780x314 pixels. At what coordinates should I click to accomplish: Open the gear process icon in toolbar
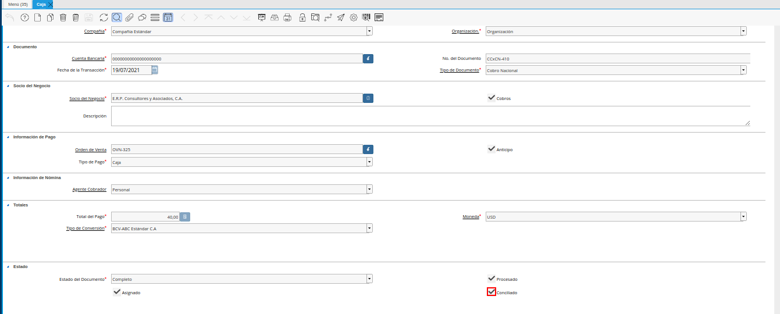(354, 17)
